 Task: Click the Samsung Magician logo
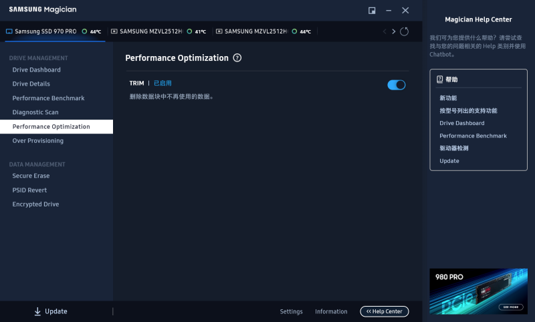point(43,9)
